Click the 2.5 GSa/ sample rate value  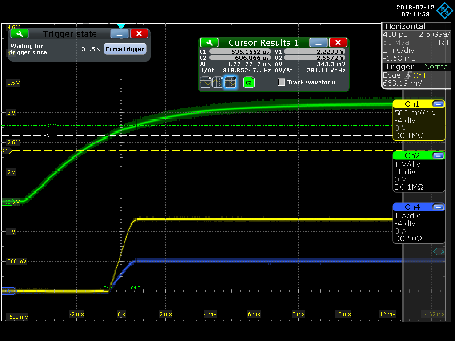[434, 35]
